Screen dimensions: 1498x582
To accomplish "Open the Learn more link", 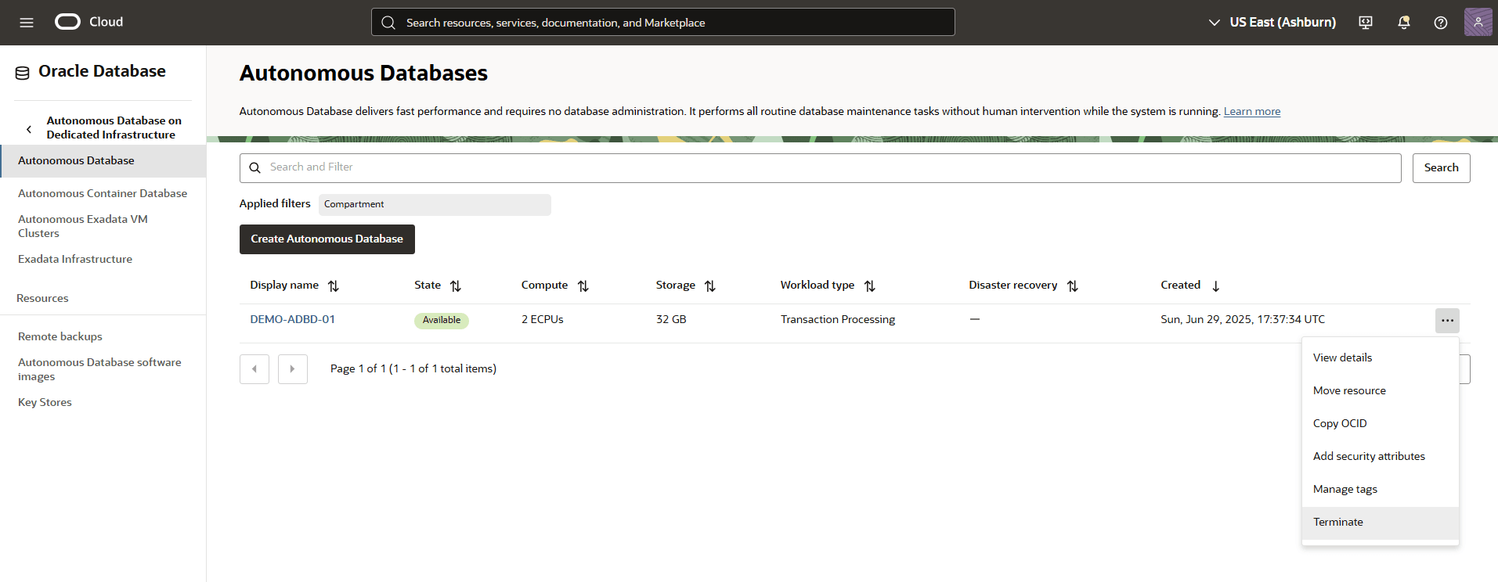I will pyautogui.click(x=1252, y=111).
